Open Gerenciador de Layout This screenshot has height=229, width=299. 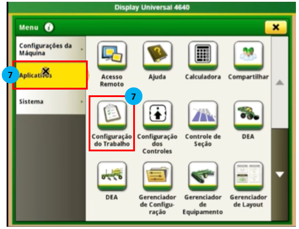pos(248,176)
